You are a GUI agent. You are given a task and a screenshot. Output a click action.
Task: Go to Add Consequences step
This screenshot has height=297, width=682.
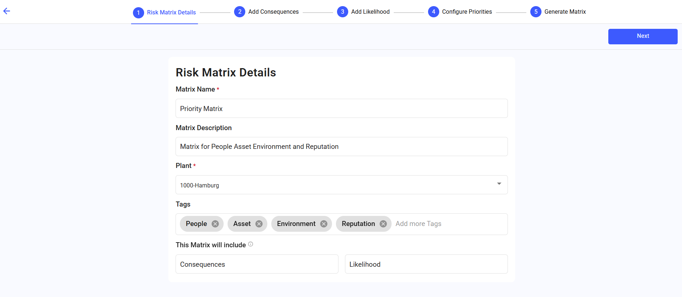(273, 12)
